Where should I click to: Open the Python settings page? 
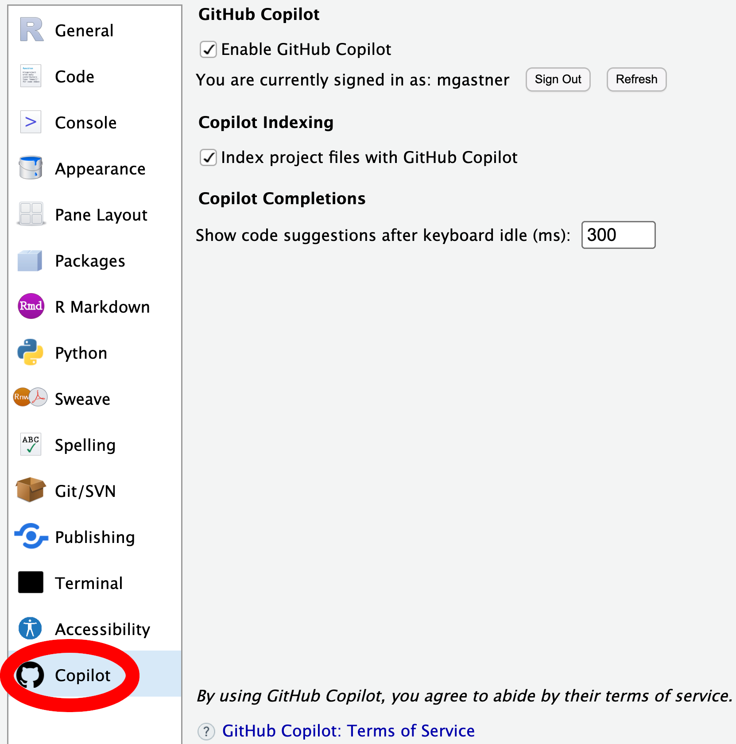(x=95, y=353)
